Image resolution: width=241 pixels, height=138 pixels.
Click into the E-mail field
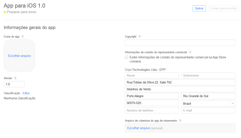click(208, 110)
